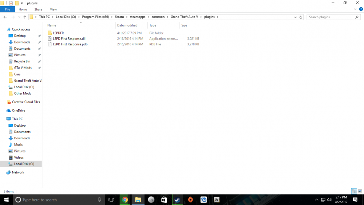Navigate to Steam breadcrumb
Image resolution: width=364 pixels, height=205 pixels.
(x=119, y=17)
